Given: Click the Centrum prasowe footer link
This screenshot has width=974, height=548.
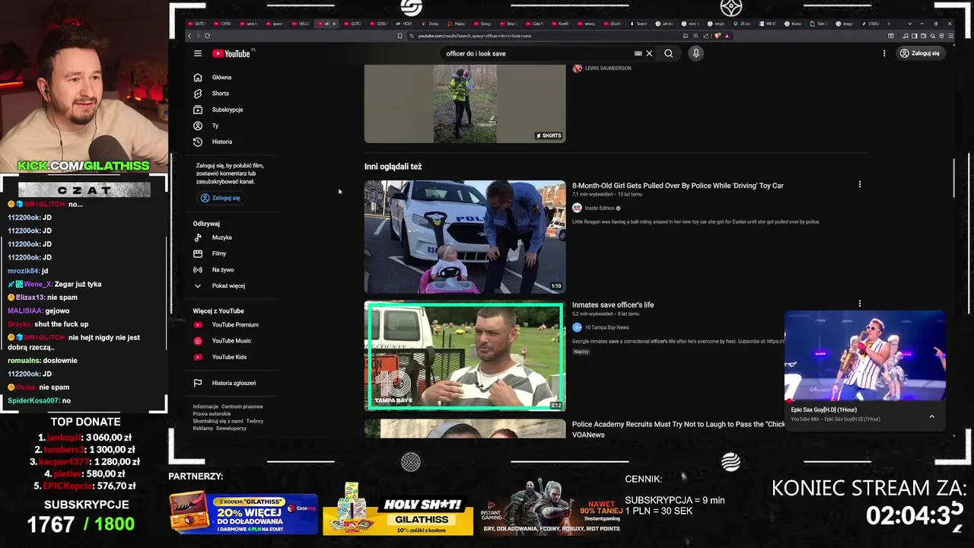Looking at the screenshot, I should coord(242,406).
